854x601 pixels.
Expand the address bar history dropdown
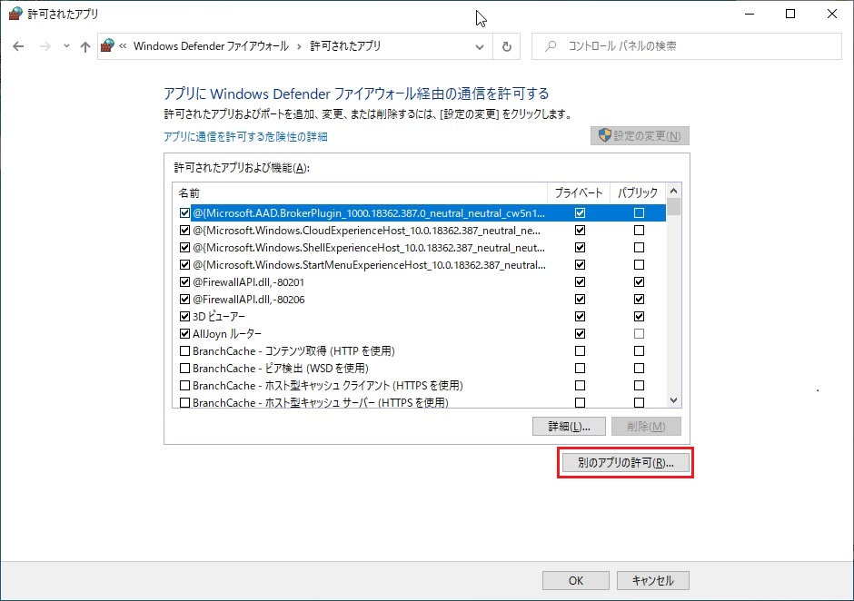tap(480, 47)
